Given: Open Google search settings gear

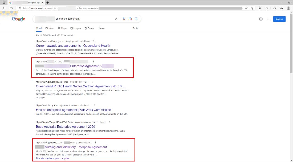Looking at the screenshot, I should click(x=261, y=19).
